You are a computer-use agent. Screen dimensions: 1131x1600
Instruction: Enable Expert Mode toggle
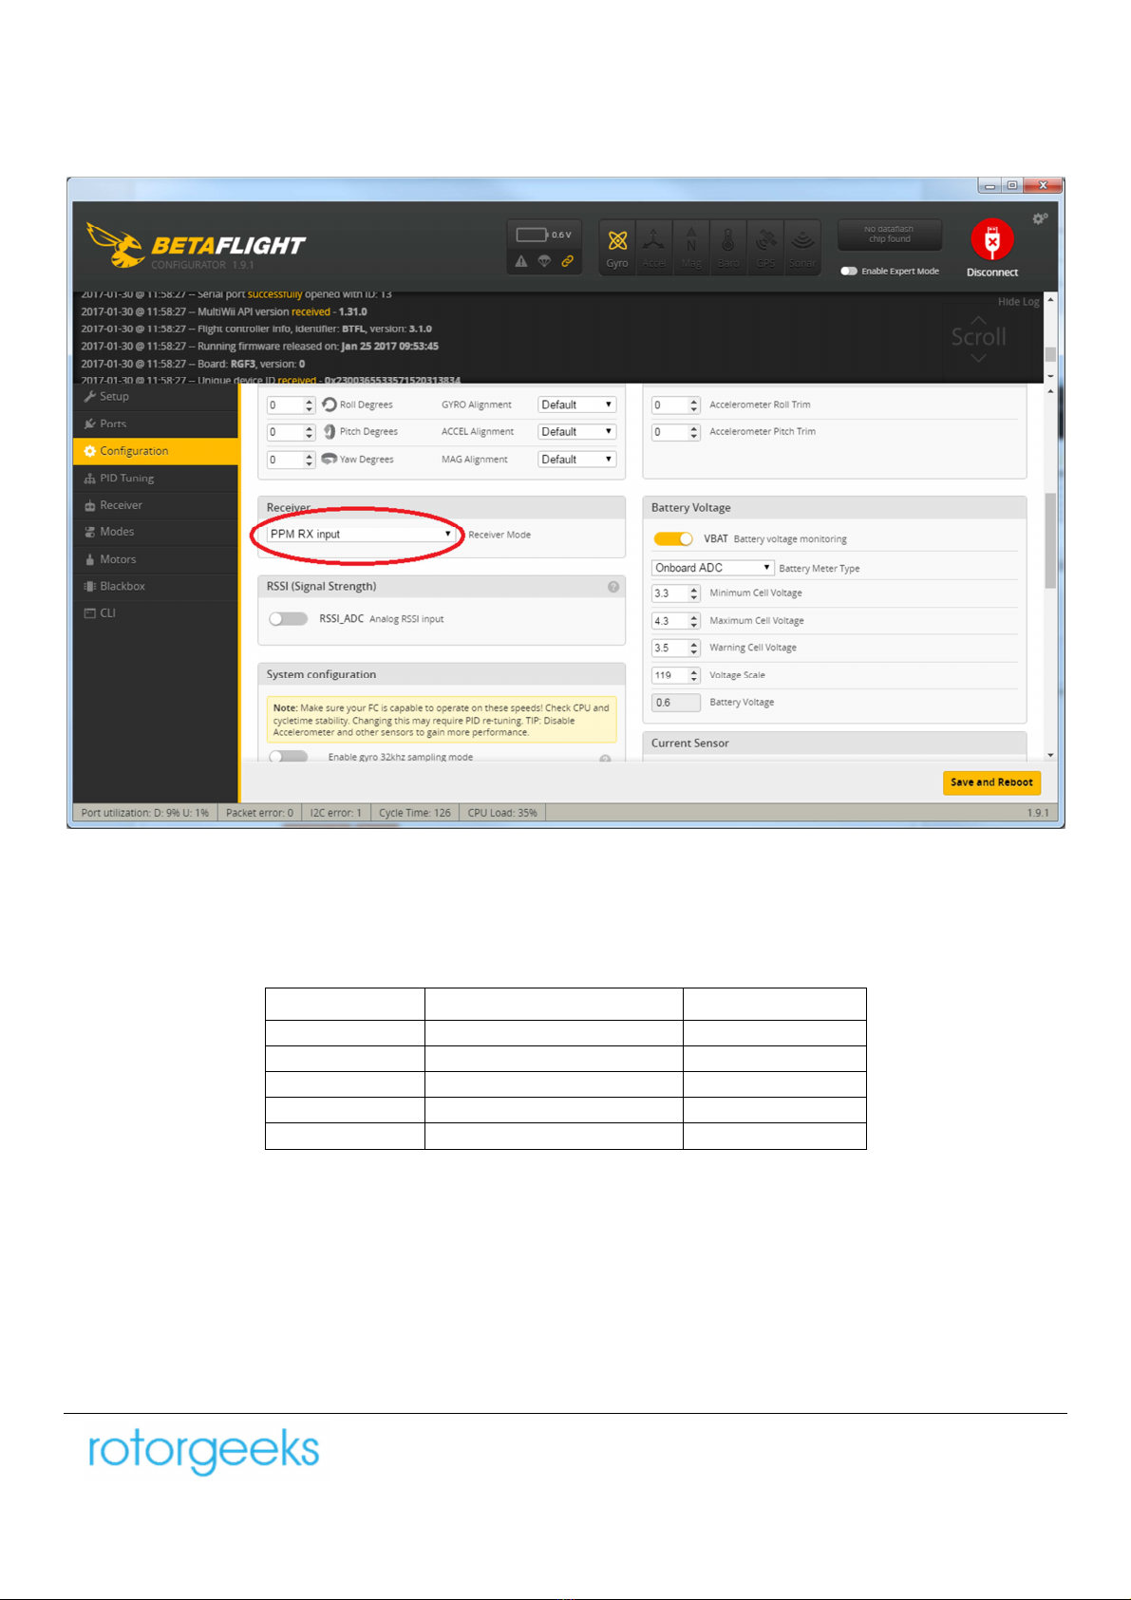[849, 272]
